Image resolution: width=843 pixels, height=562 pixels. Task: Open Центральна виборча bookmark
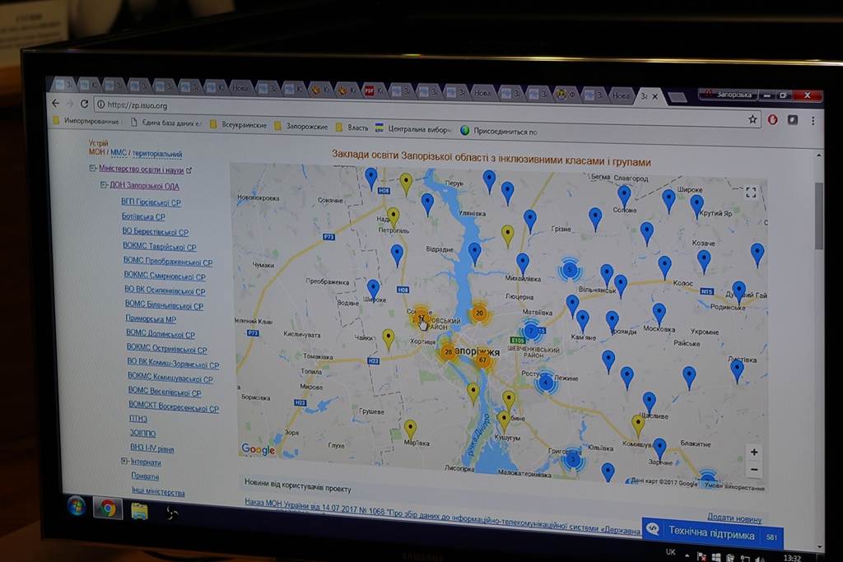point(413,129)
